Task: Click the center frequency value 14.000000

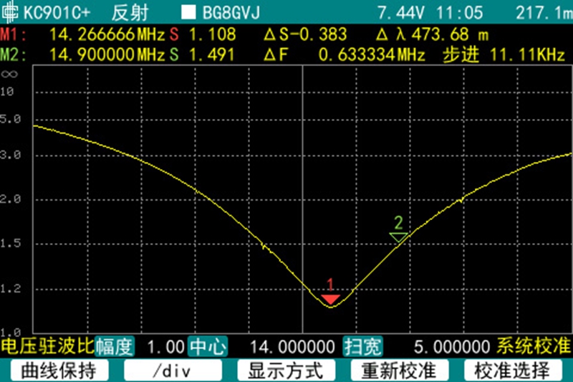Action: pyautogui.click(x=292, y=347)
